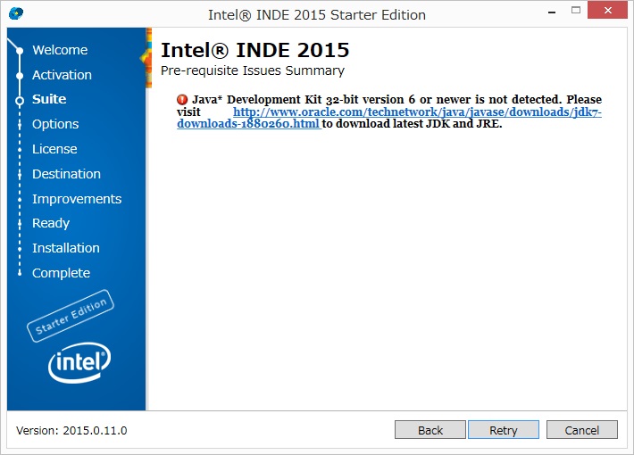Select the Suite step in sidebar
Image resolution: width=634 pixels, height=455 pixels.
[49, 99]
